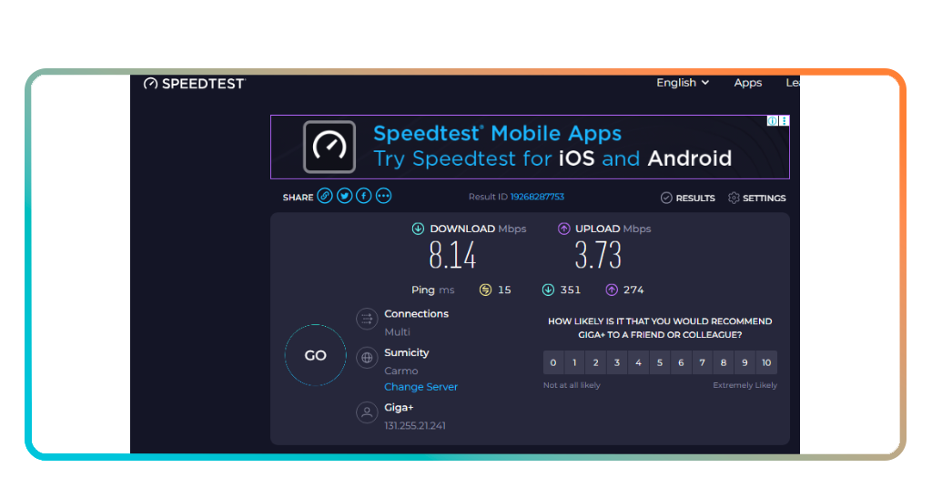This screenshot has height=488, width=932.
Task: Open more share options ellipsis icon
Action: (x=383, y=196)
